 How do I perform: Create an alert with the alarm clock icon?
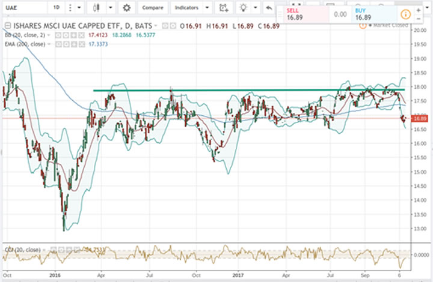click(x=224, y=7)
